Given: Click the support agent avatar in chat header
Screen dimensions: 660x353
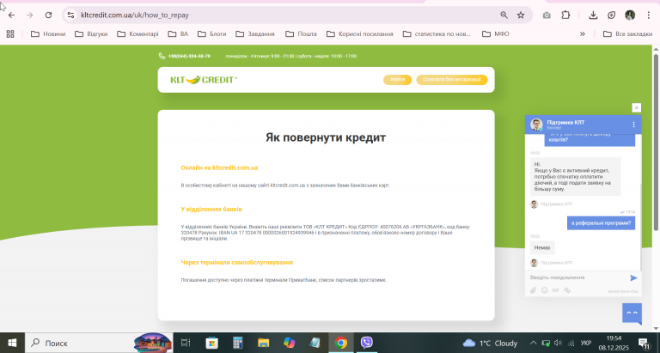Looking at the screenshot, I should [x=536, y=125].
